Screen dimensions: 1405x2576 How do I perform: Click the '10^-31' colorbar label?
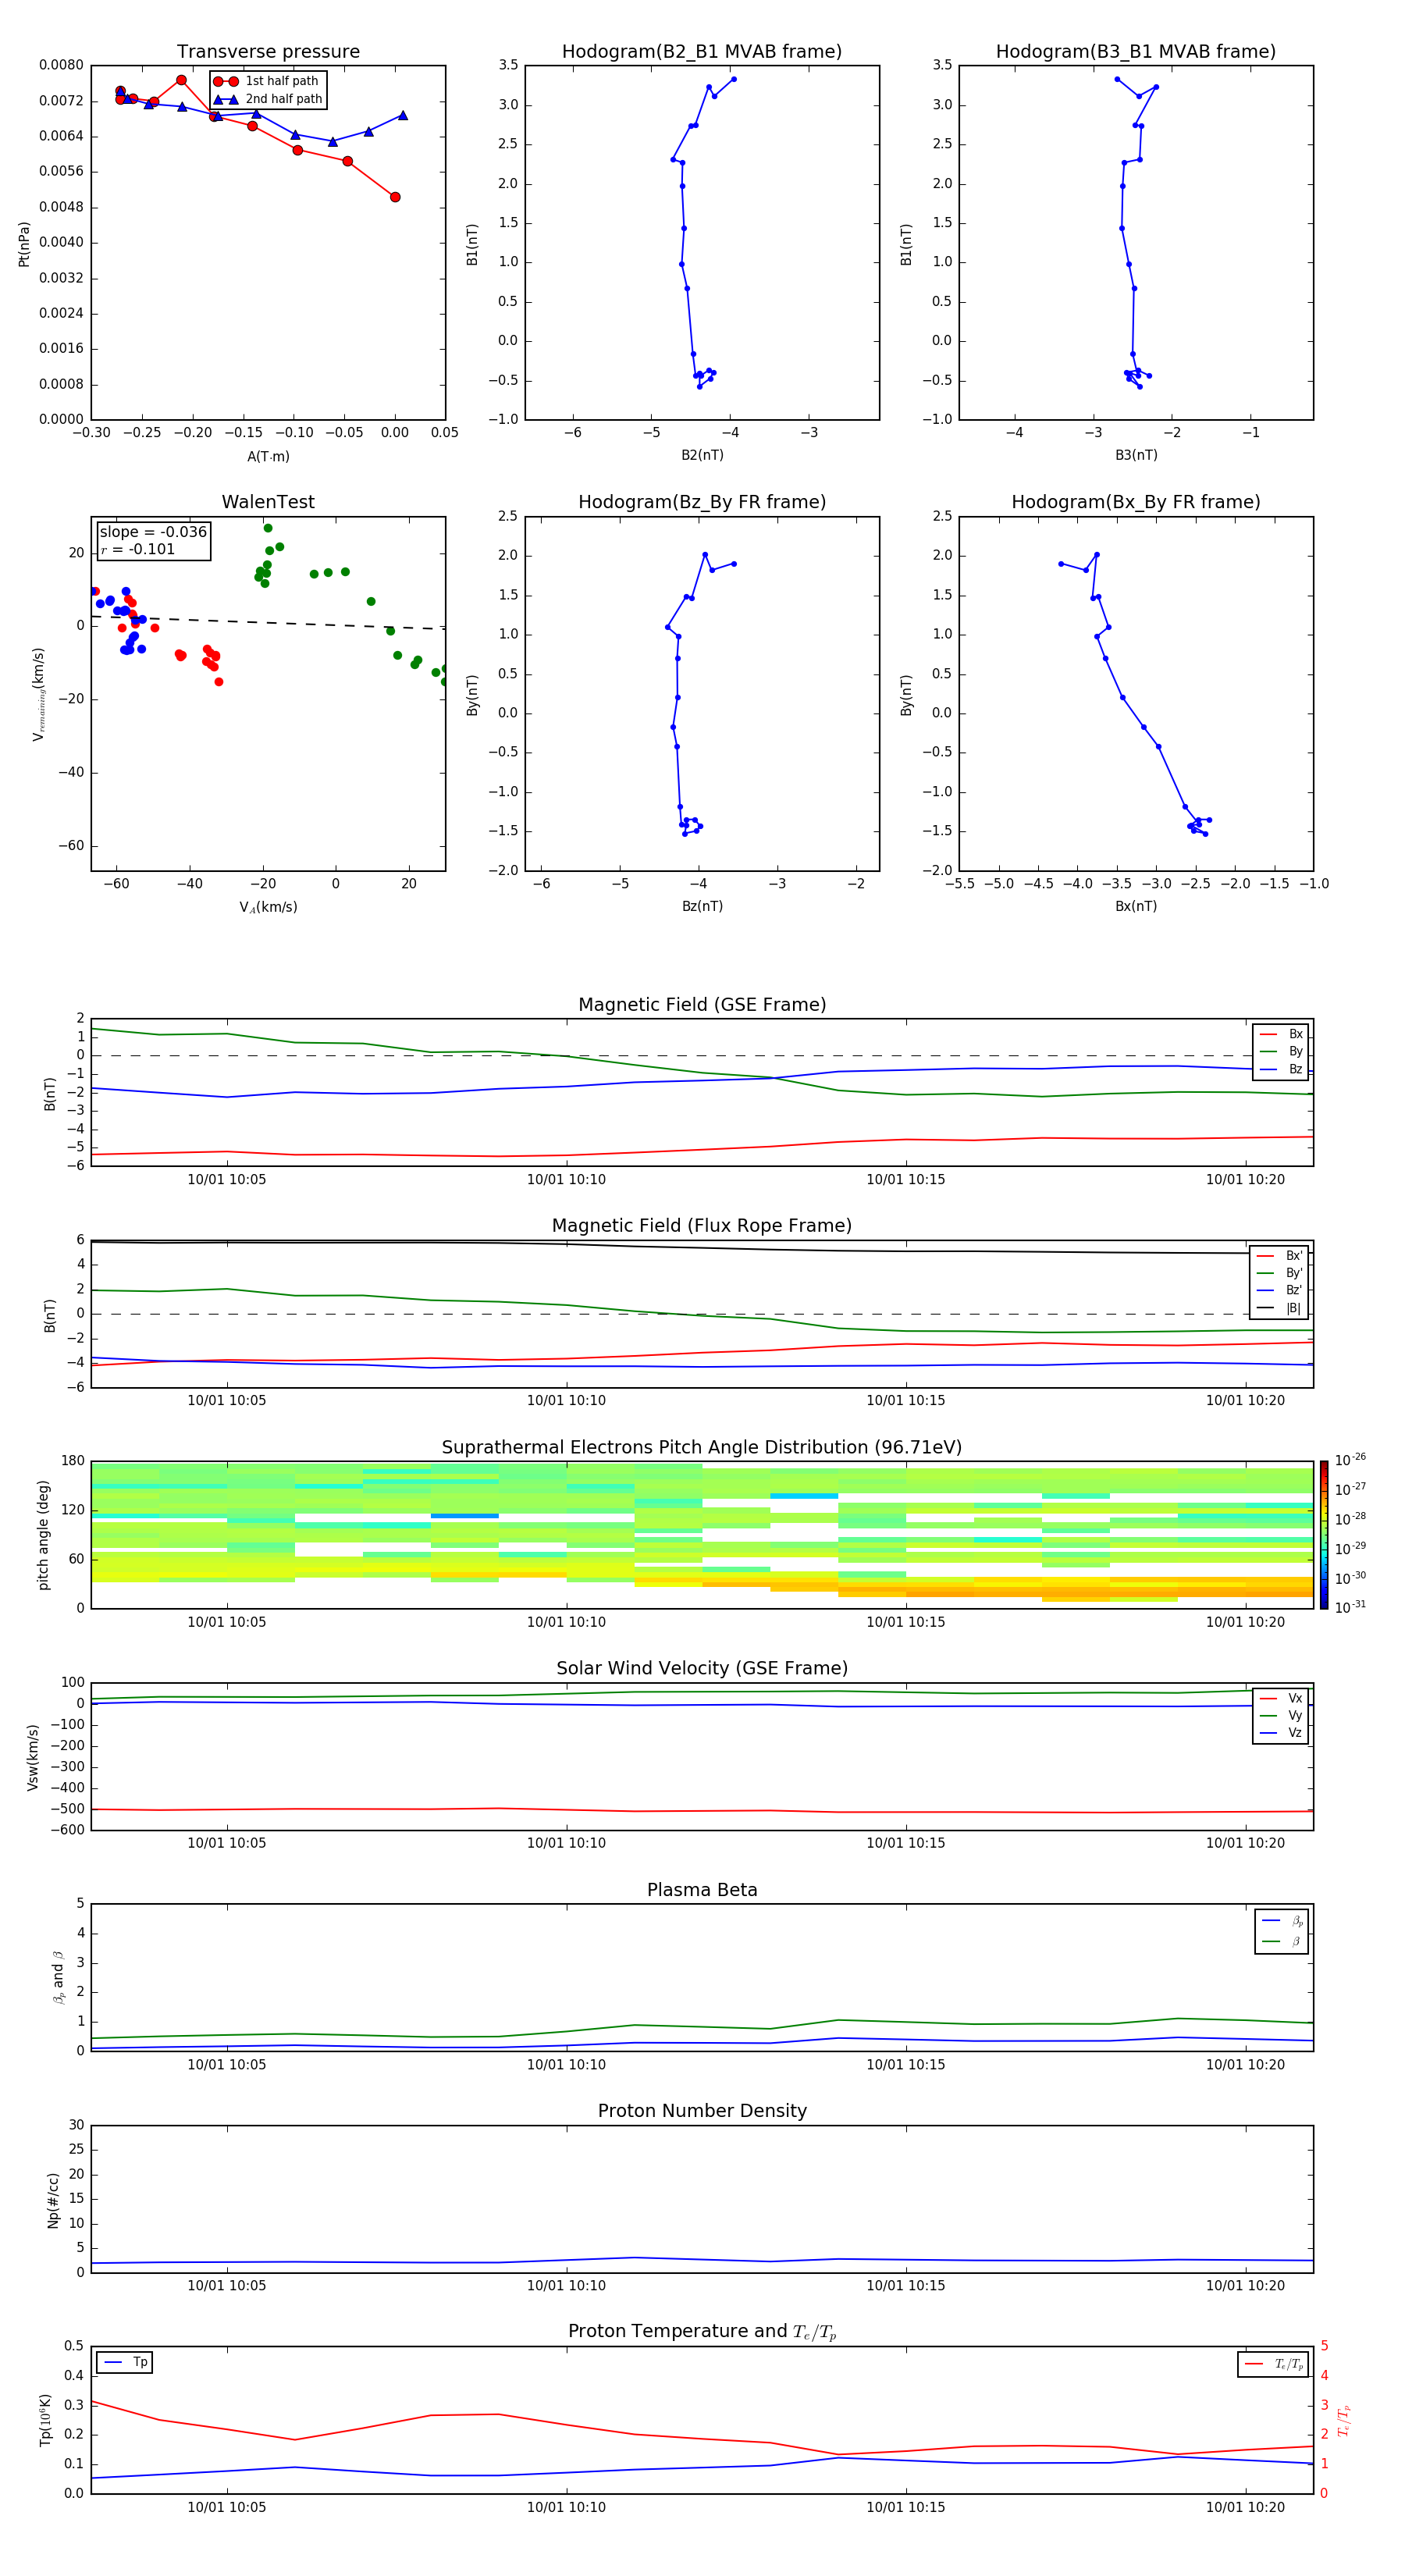1350,1607
